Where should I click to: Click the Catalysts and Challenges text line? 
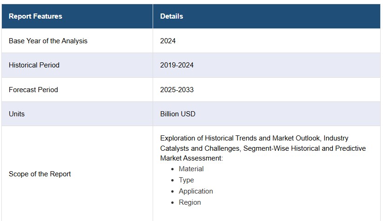(263, 148)
